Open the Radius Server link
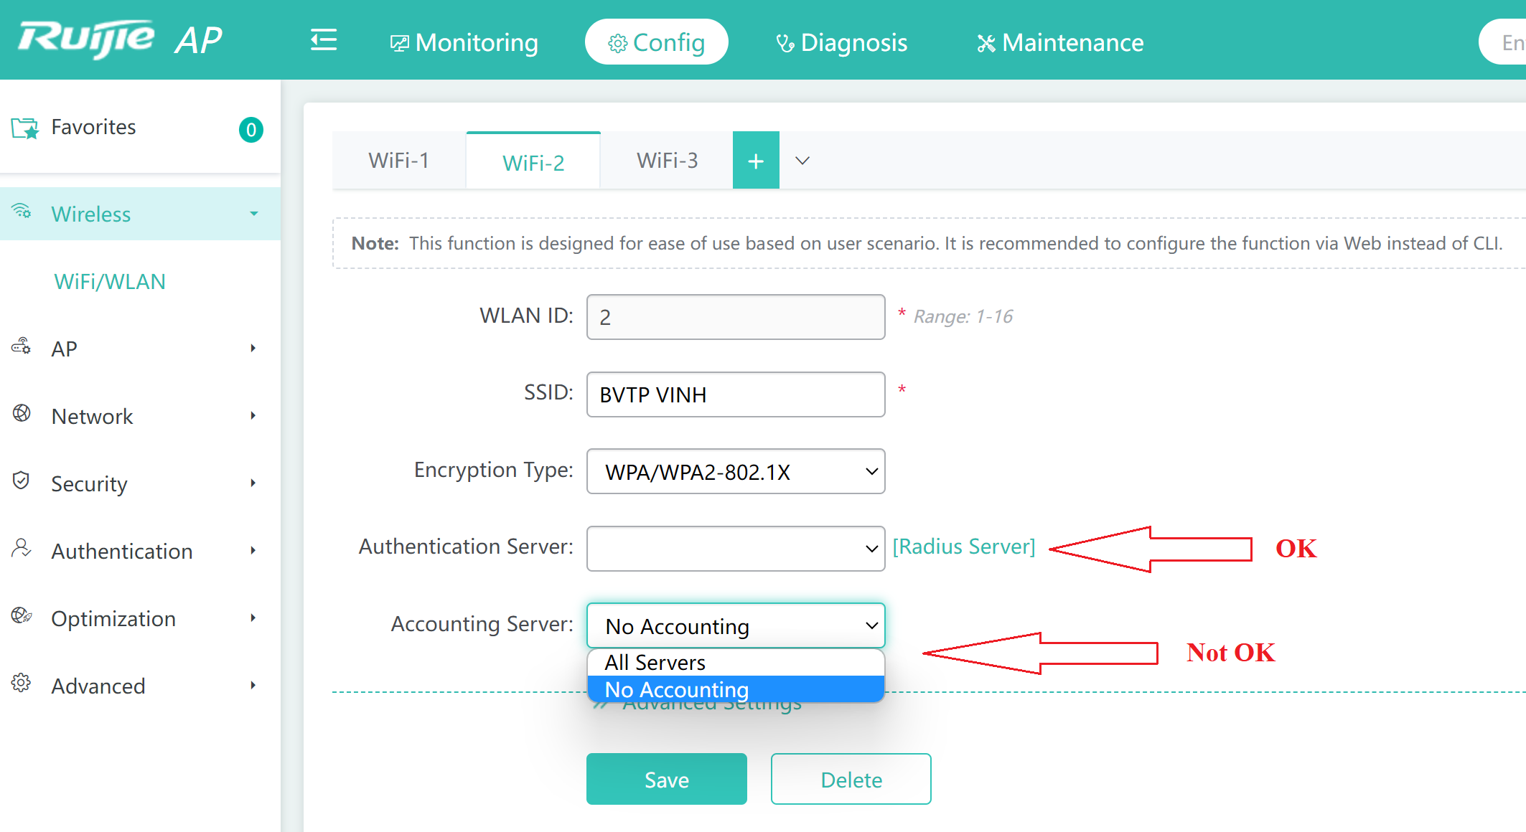 point(964,547)
